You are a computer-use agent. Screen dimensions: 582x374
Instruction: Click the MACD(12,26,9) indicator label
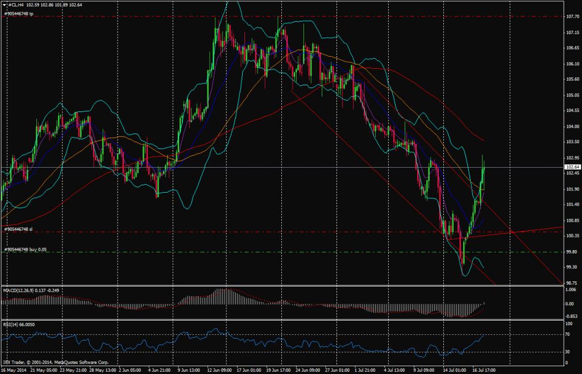20,290
